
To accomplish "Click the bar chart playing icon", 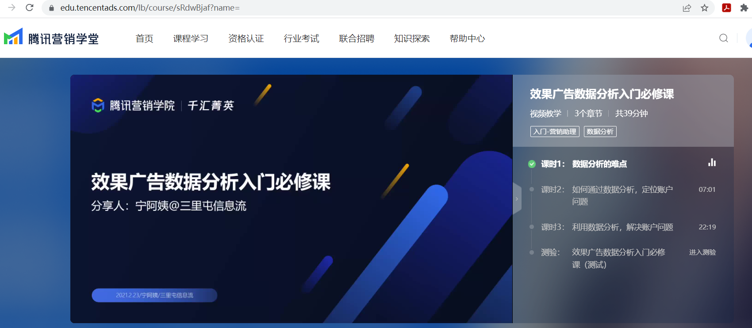I will 712,162.
